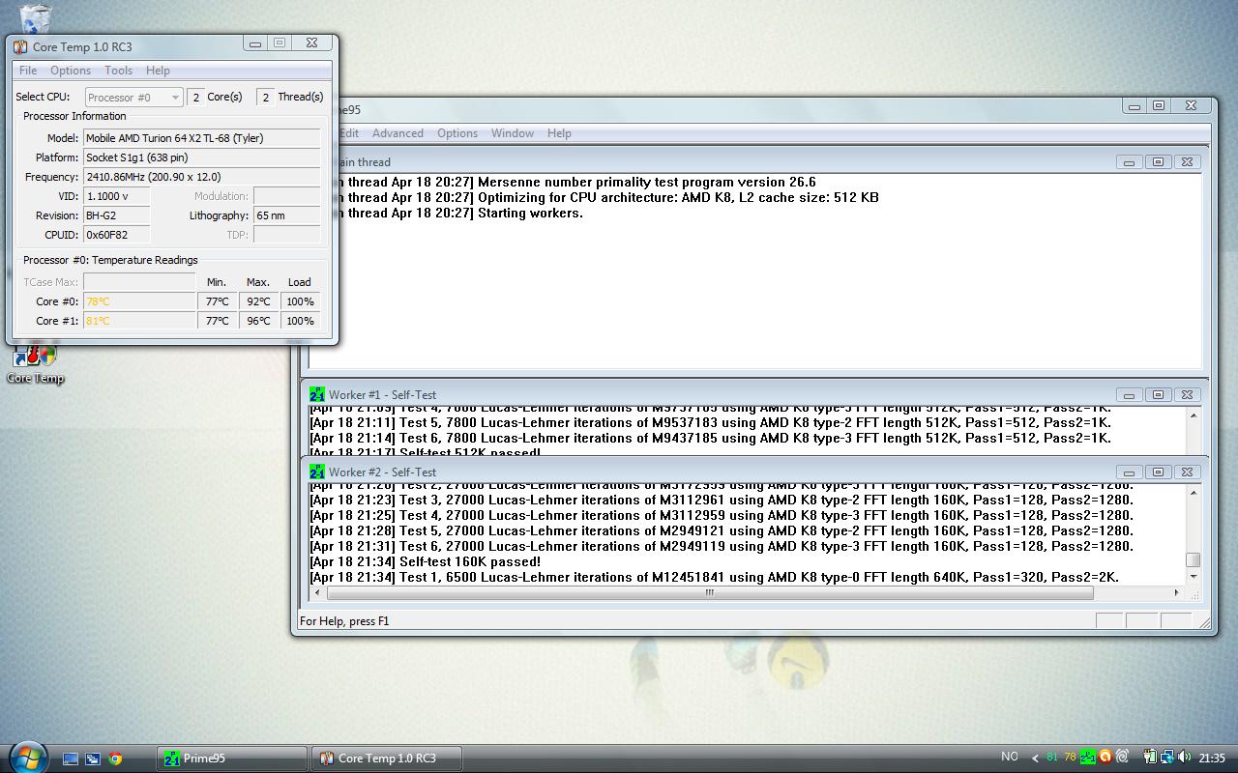Click the 21:35 taskbar clock
The height and width of the screenshot is (773, 1238).
[x=1212, y=759]
